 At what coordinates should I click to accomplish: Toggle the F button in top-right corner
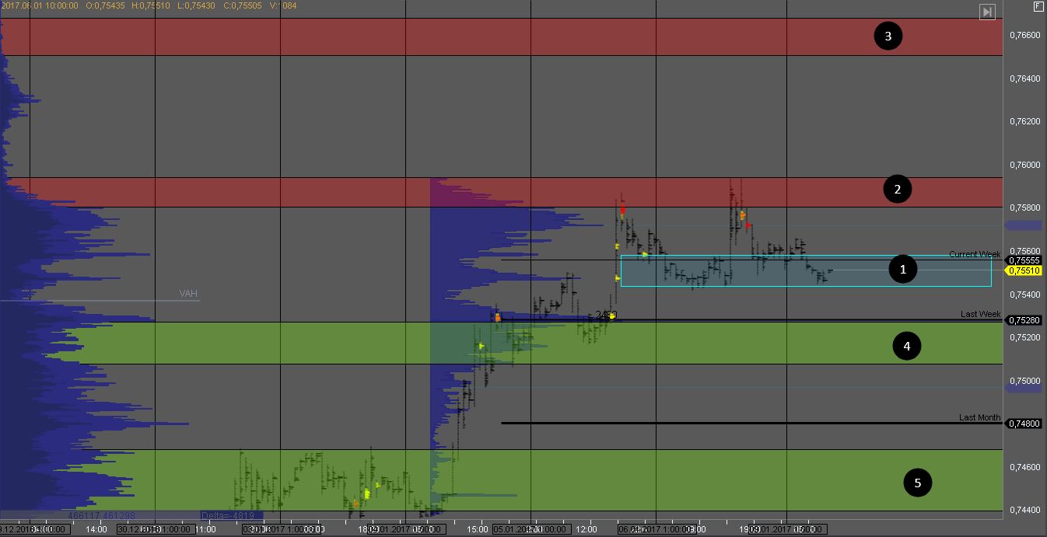[x=1038, y=6]
